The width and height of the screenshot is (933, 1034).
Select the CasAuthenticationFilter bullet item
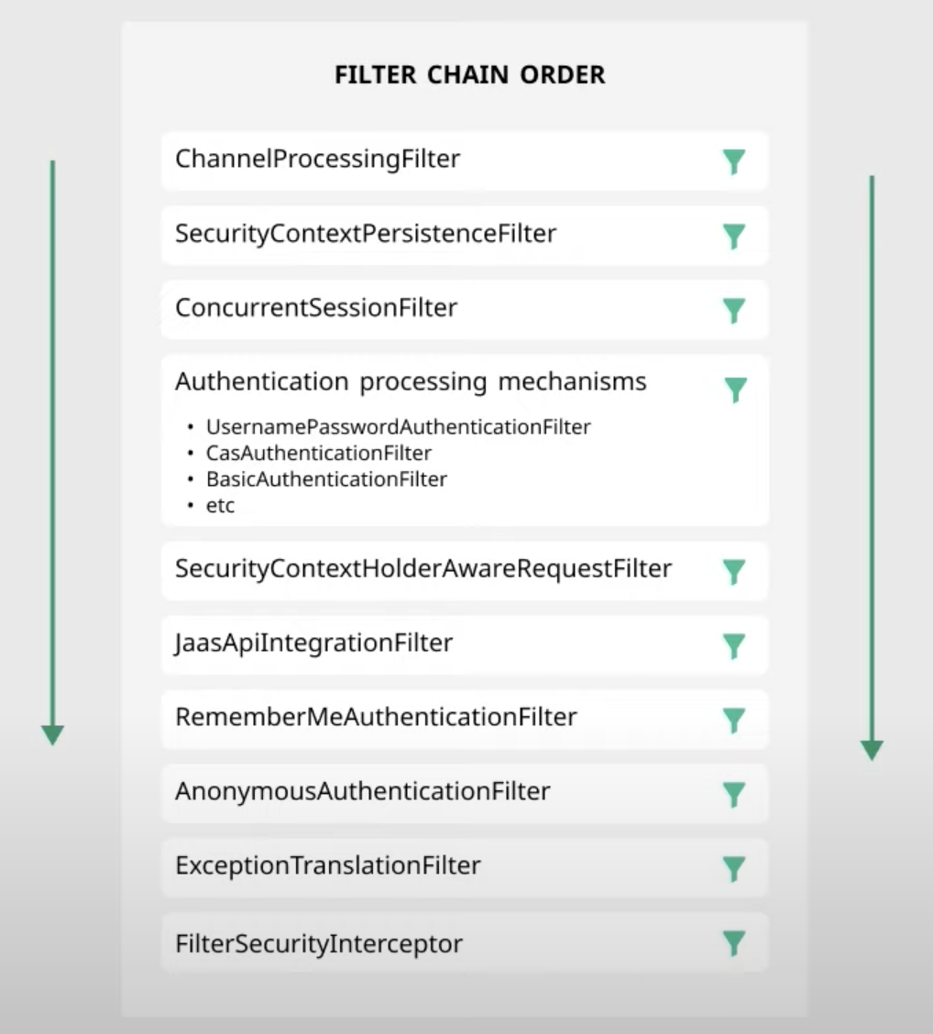(x=318, y=453)
